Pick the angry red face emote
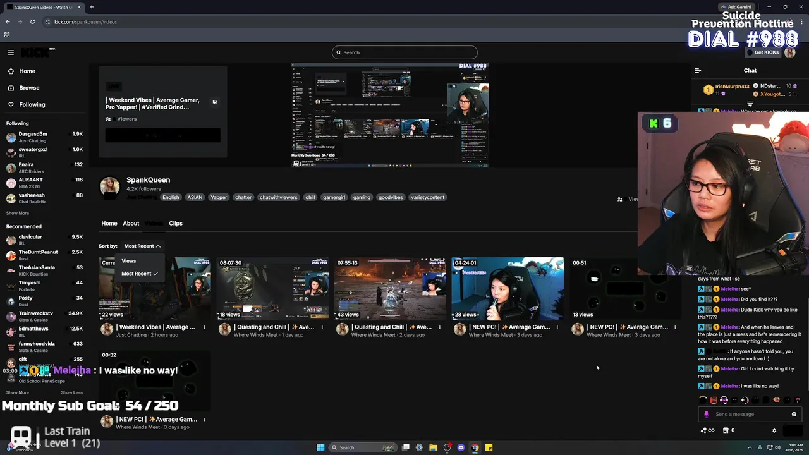Viewport: 809px width, 455px height. click(x=714, y=400)
